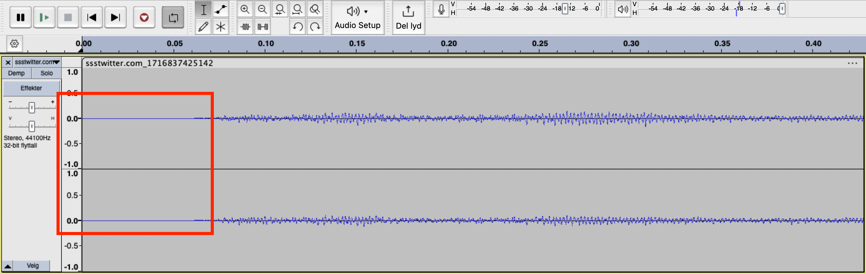Click the Record button

coord(144,17)
